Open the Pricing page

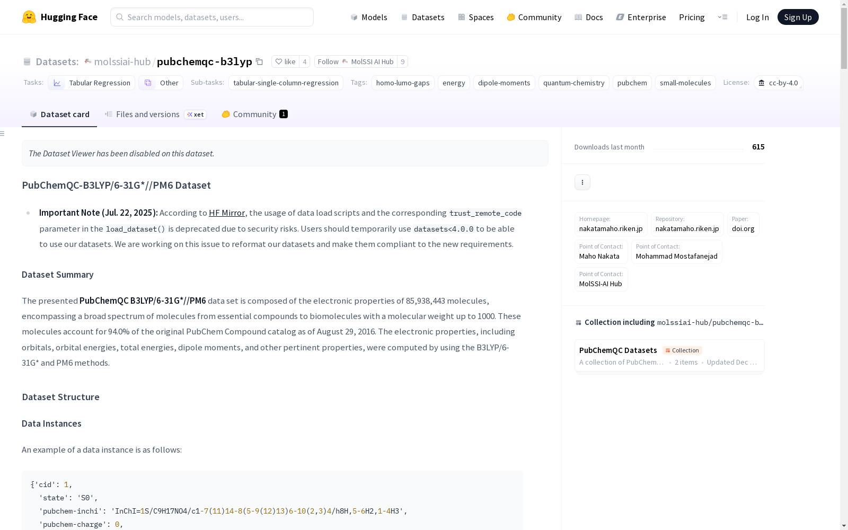[x=692, y=17]
